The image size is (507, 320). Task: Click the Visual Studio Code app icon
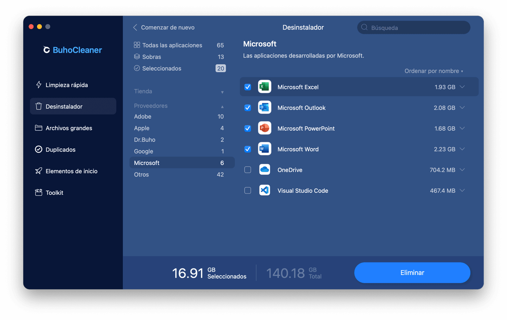coord(265,191)
